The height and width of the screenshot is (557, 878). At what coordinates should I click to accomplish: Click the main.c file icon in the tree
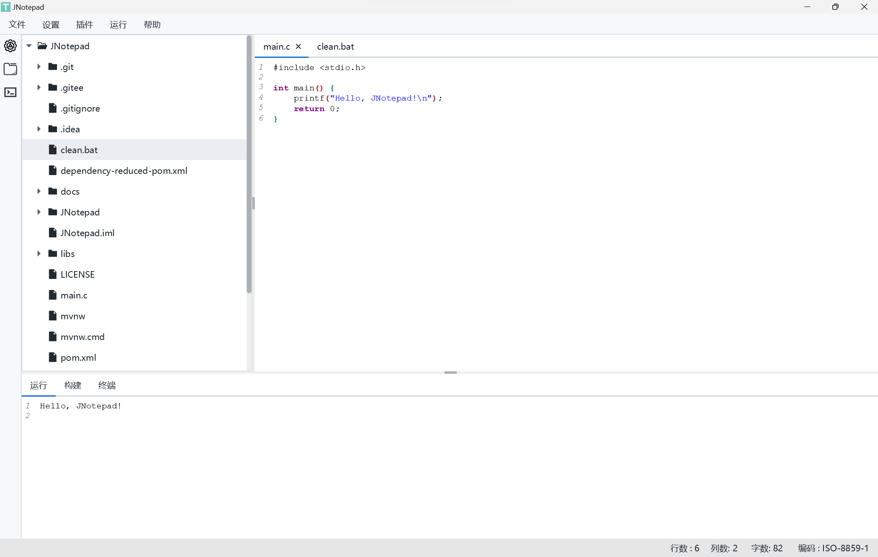coord(53,295)
